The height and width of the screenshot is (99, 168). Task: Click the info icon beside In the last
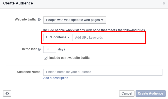pos(39,49)
